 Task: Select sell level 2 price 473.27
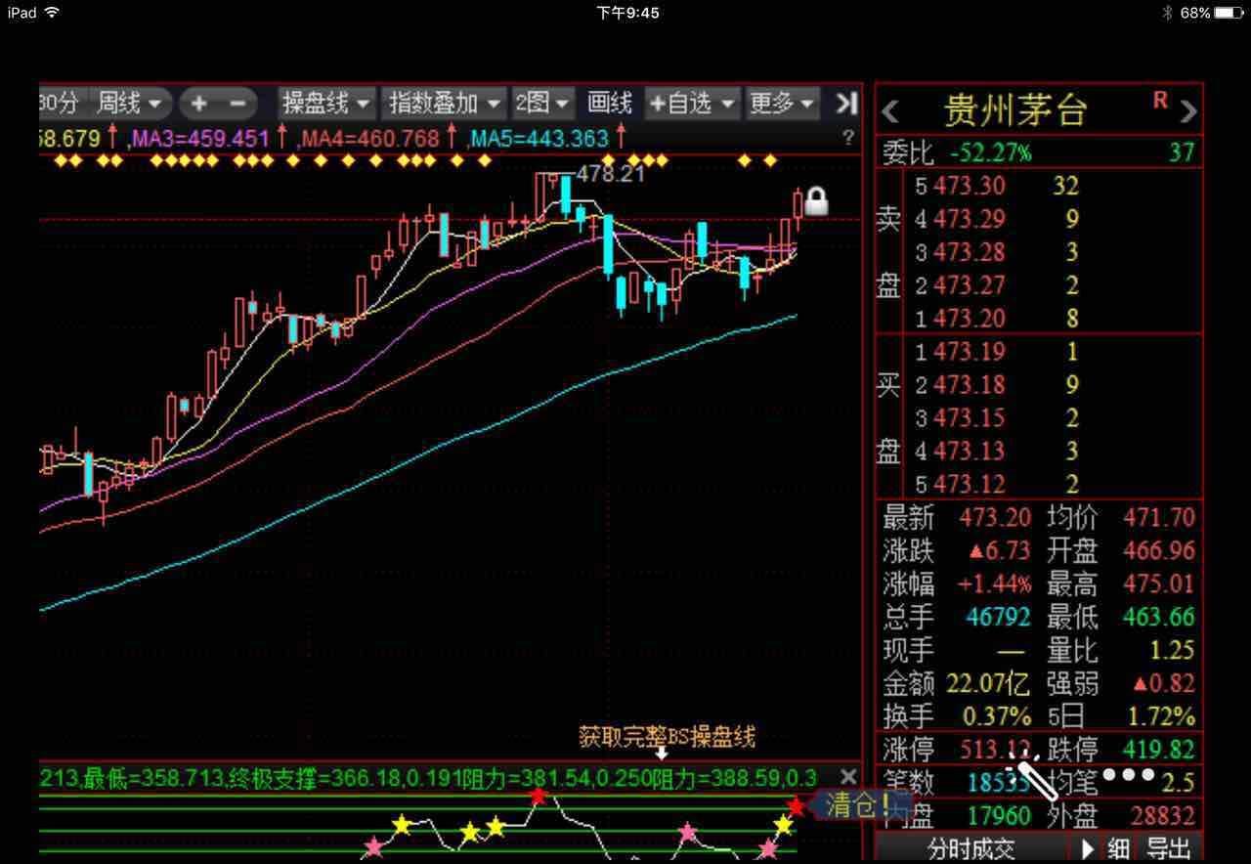point(969,285)
